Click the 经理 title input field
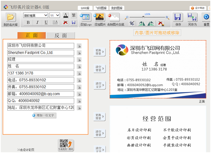The image size is (211, 153). 40,59
